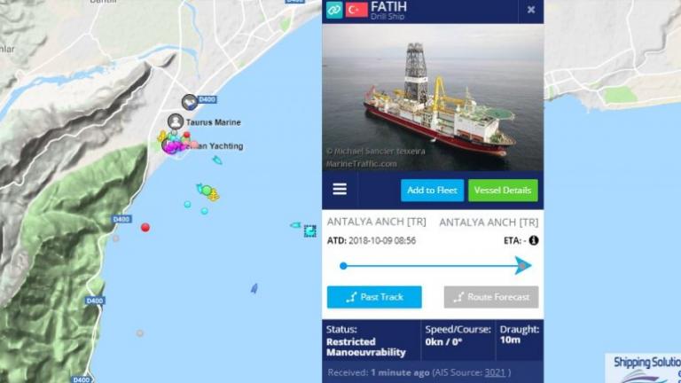Click the selected FATIH vessel marker on map
681x383 pixels.
(309, 231)
